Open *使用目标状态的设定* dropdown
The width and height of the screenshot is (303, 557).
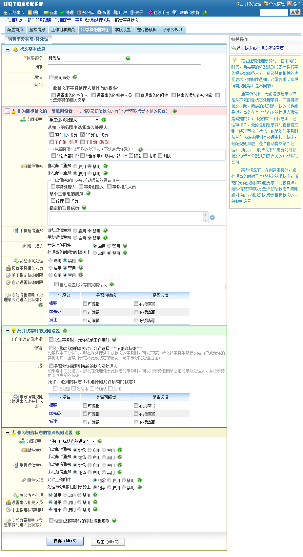(x=72, y=441)
